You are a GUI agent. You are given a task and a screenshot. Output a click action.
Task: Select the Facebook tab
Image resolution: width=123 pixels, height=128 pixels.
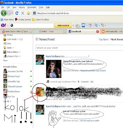pyautogui.click(x=83, y=31)
